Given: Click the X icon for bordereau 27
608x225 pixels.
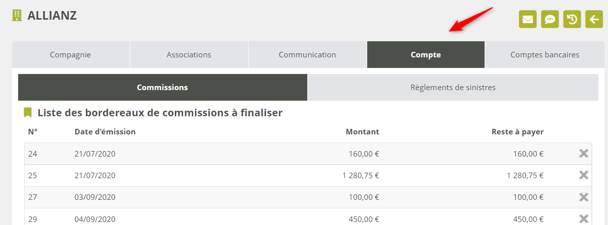Looking at the screenshot, I should 583,197.
